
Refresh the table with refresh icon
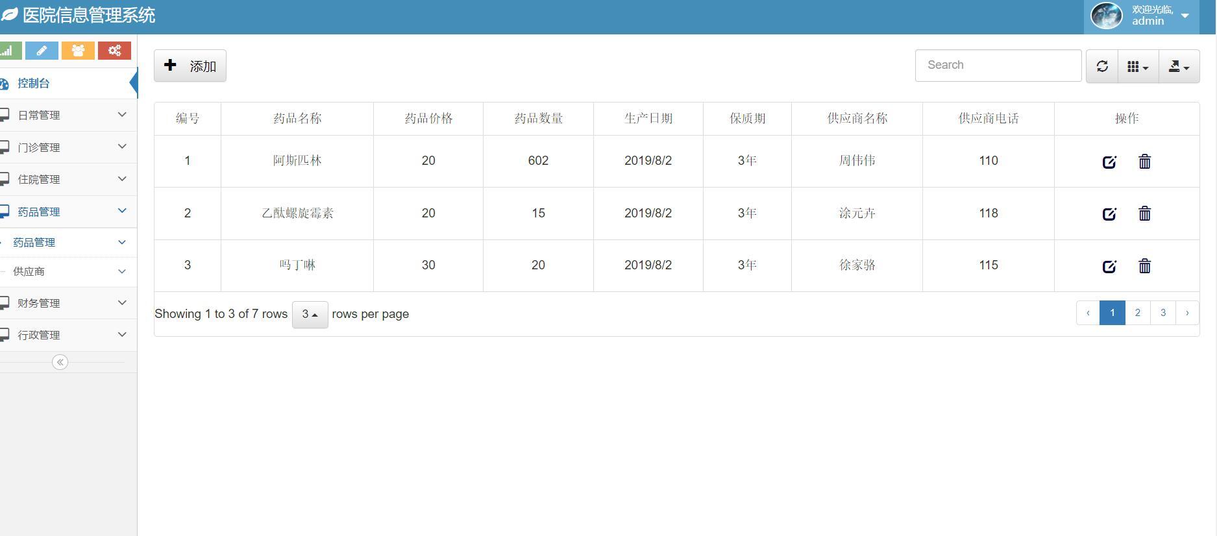[x=1102, y=66]
